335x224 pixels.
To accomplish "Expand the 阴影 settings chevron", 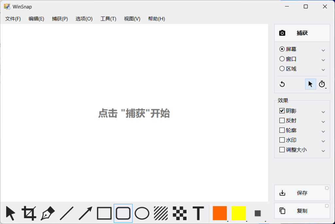I will 323,112.
